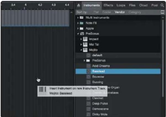Click the Acid Dreams preset icon

[88, 66]
